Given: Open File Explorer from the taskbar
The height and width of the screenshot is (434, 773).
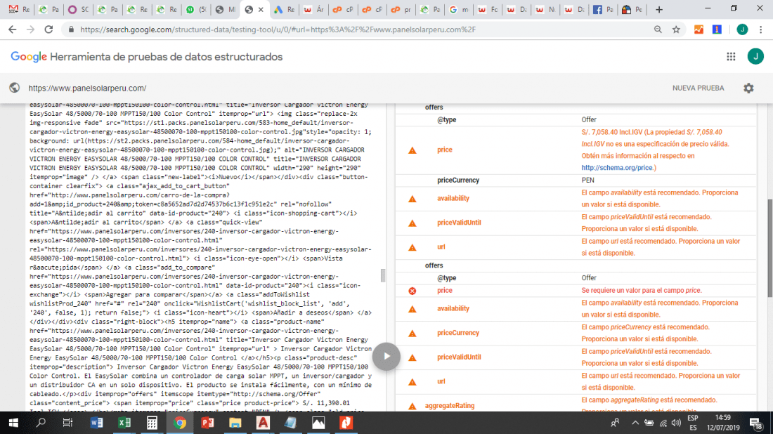Looking at the screenshot, I should click(x=235, y=423).
